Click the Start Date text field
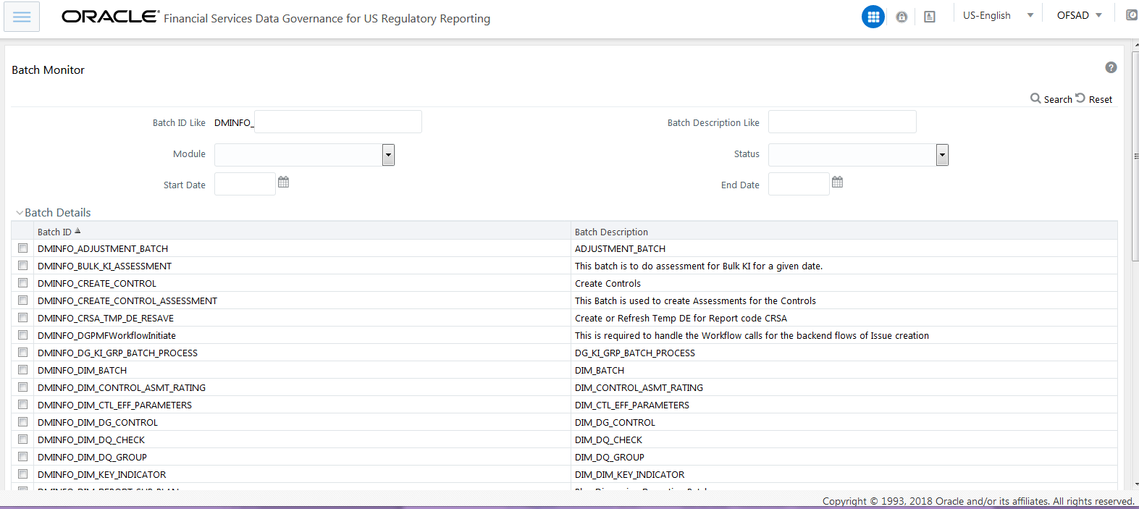1139x509 pixels. coord(245,184)
